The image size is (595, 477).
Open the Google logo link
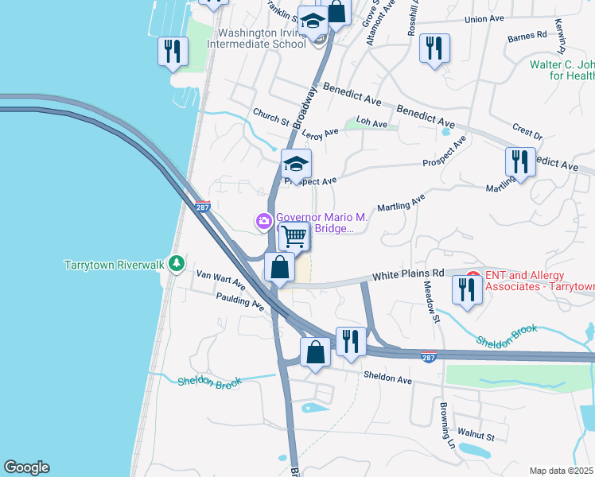(26, 467)
